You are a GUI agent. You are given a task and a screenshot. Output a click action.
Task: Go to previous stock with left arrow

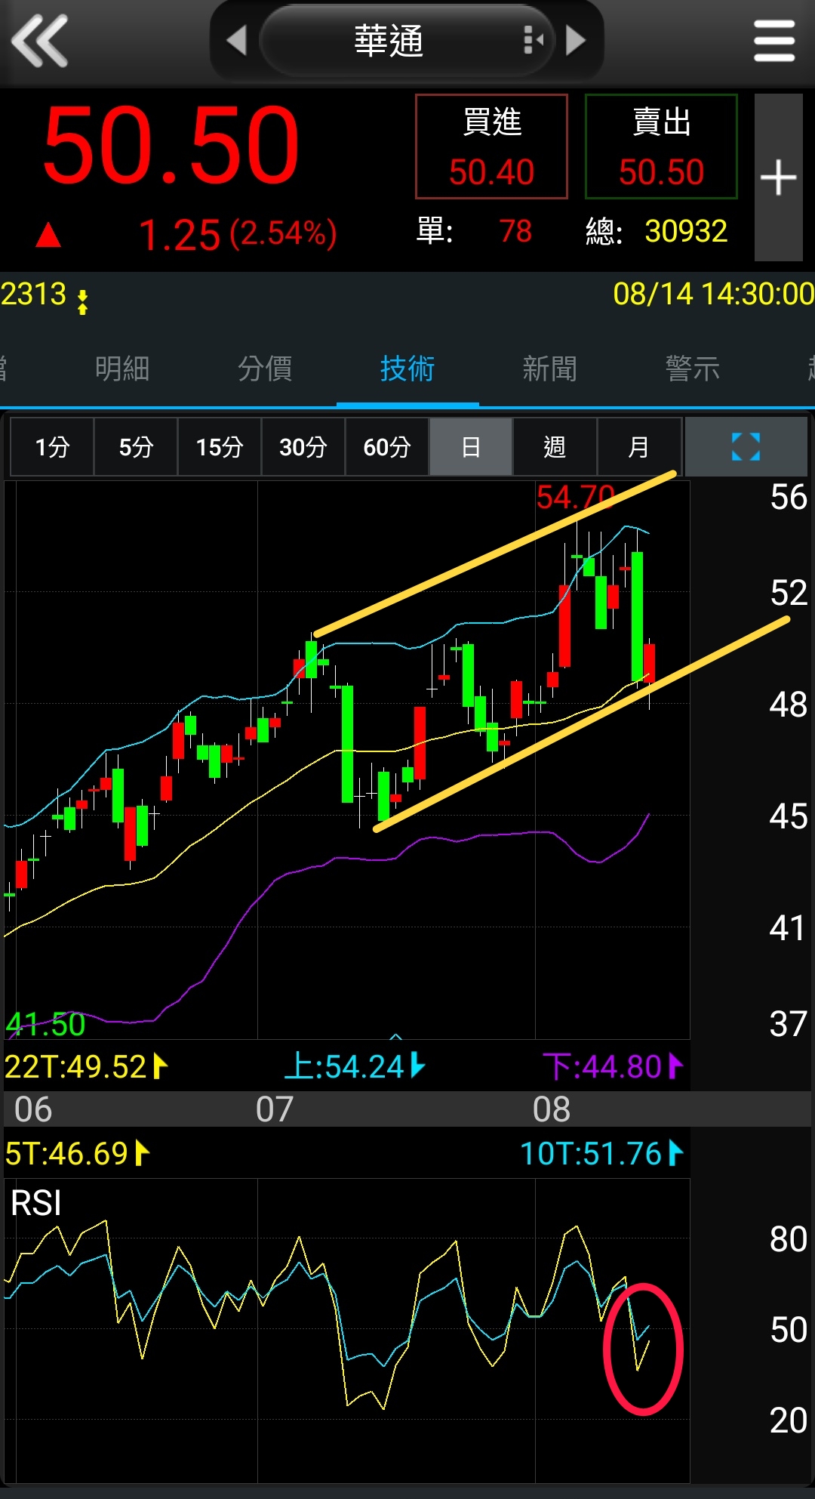(236, 41)
